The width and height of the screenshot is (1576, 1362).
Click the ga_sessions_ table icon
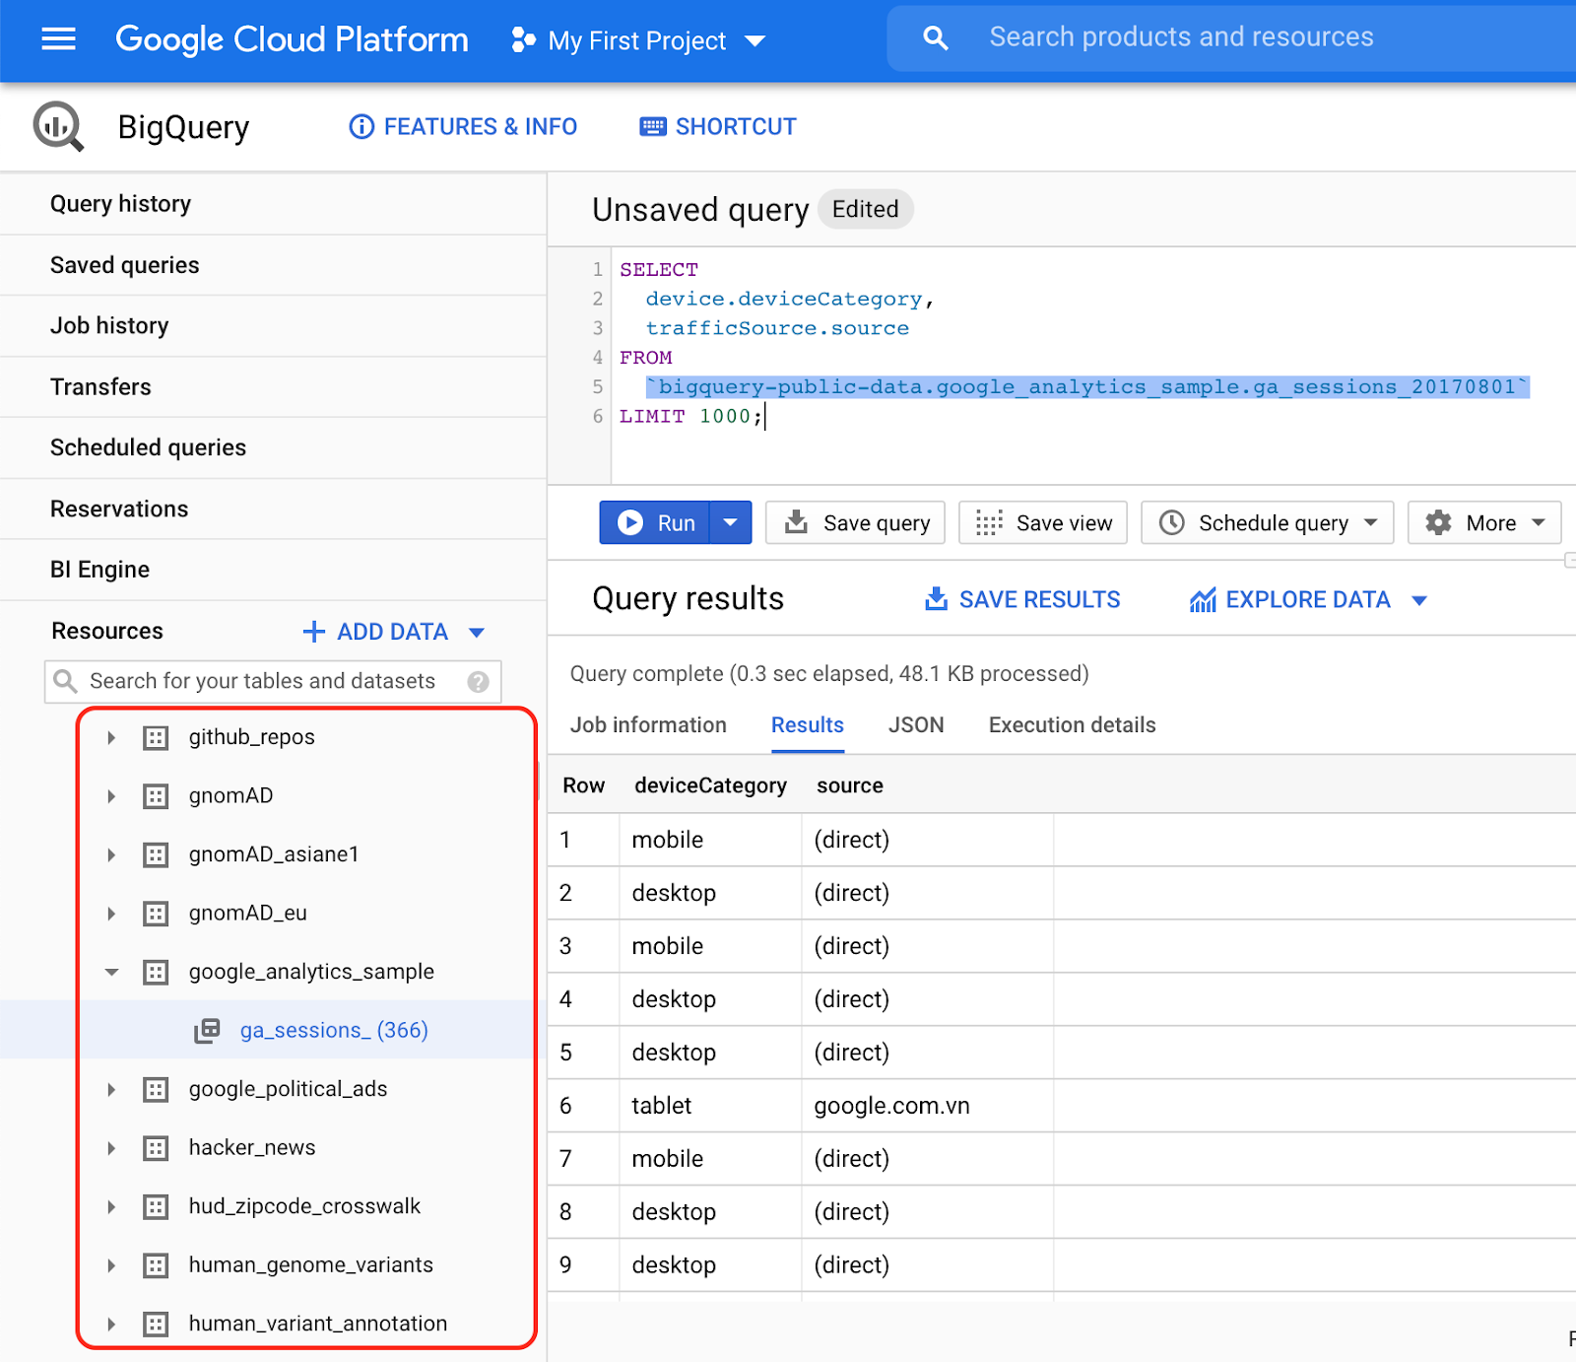tap(207, 1031)
